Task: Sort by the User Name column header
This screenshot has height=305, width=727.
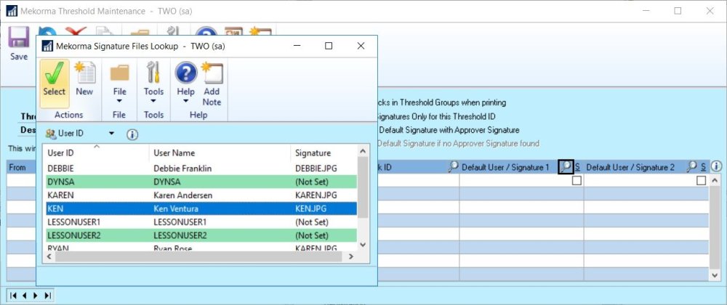Action: 220,152
